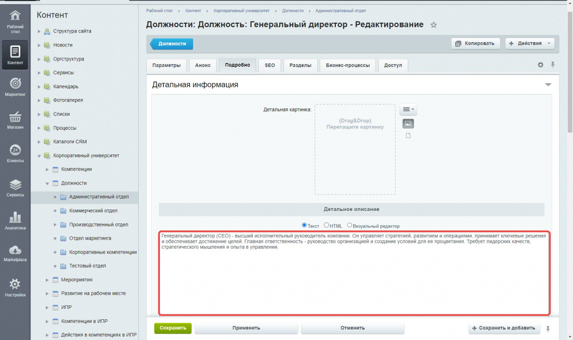Expand the Оргструктура tree node
Viewport: 573px width, 340px height.
(39, 59)
